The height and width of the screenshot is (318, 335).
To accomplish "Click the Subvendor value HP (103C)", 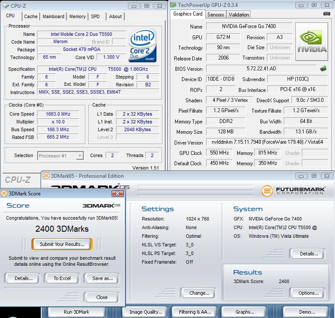I will click(x=297, y=79).
